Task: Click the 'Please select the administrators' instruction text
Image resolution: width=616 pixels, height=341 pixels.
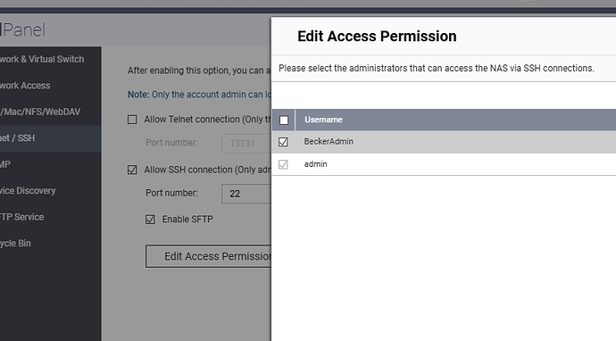Action: (x=436, y=69)
